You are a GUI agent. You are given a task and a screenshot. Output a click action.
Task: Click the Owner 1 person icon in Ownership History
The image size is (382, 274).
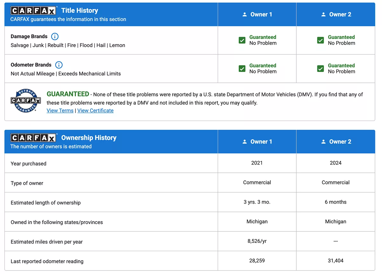click(244, 142)
